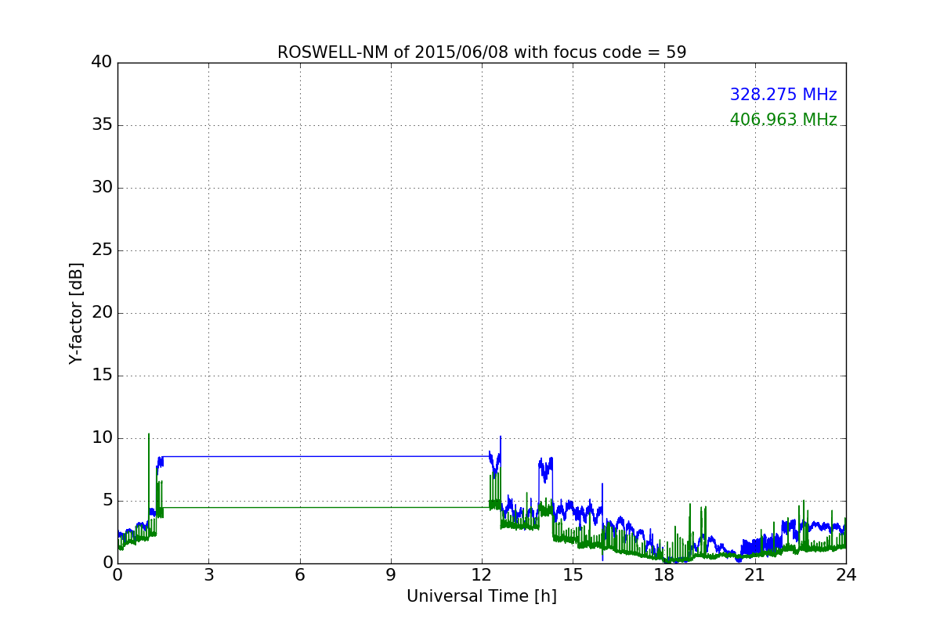
Task: Click the y-axis tick label 40
Action: [102, 63]
